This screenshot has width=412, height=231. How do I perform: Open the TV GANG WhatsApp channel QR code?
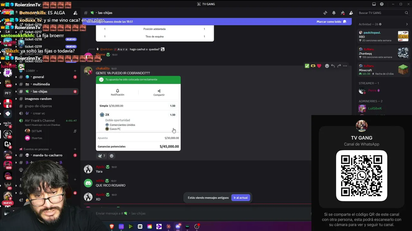click(x=361, y=175)
